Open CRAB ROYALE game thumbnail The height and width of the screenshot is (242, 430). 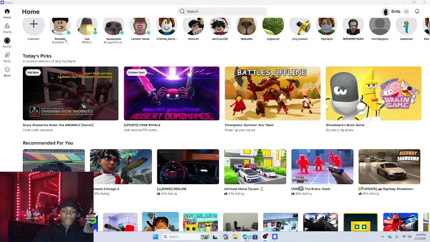[172, 93]
